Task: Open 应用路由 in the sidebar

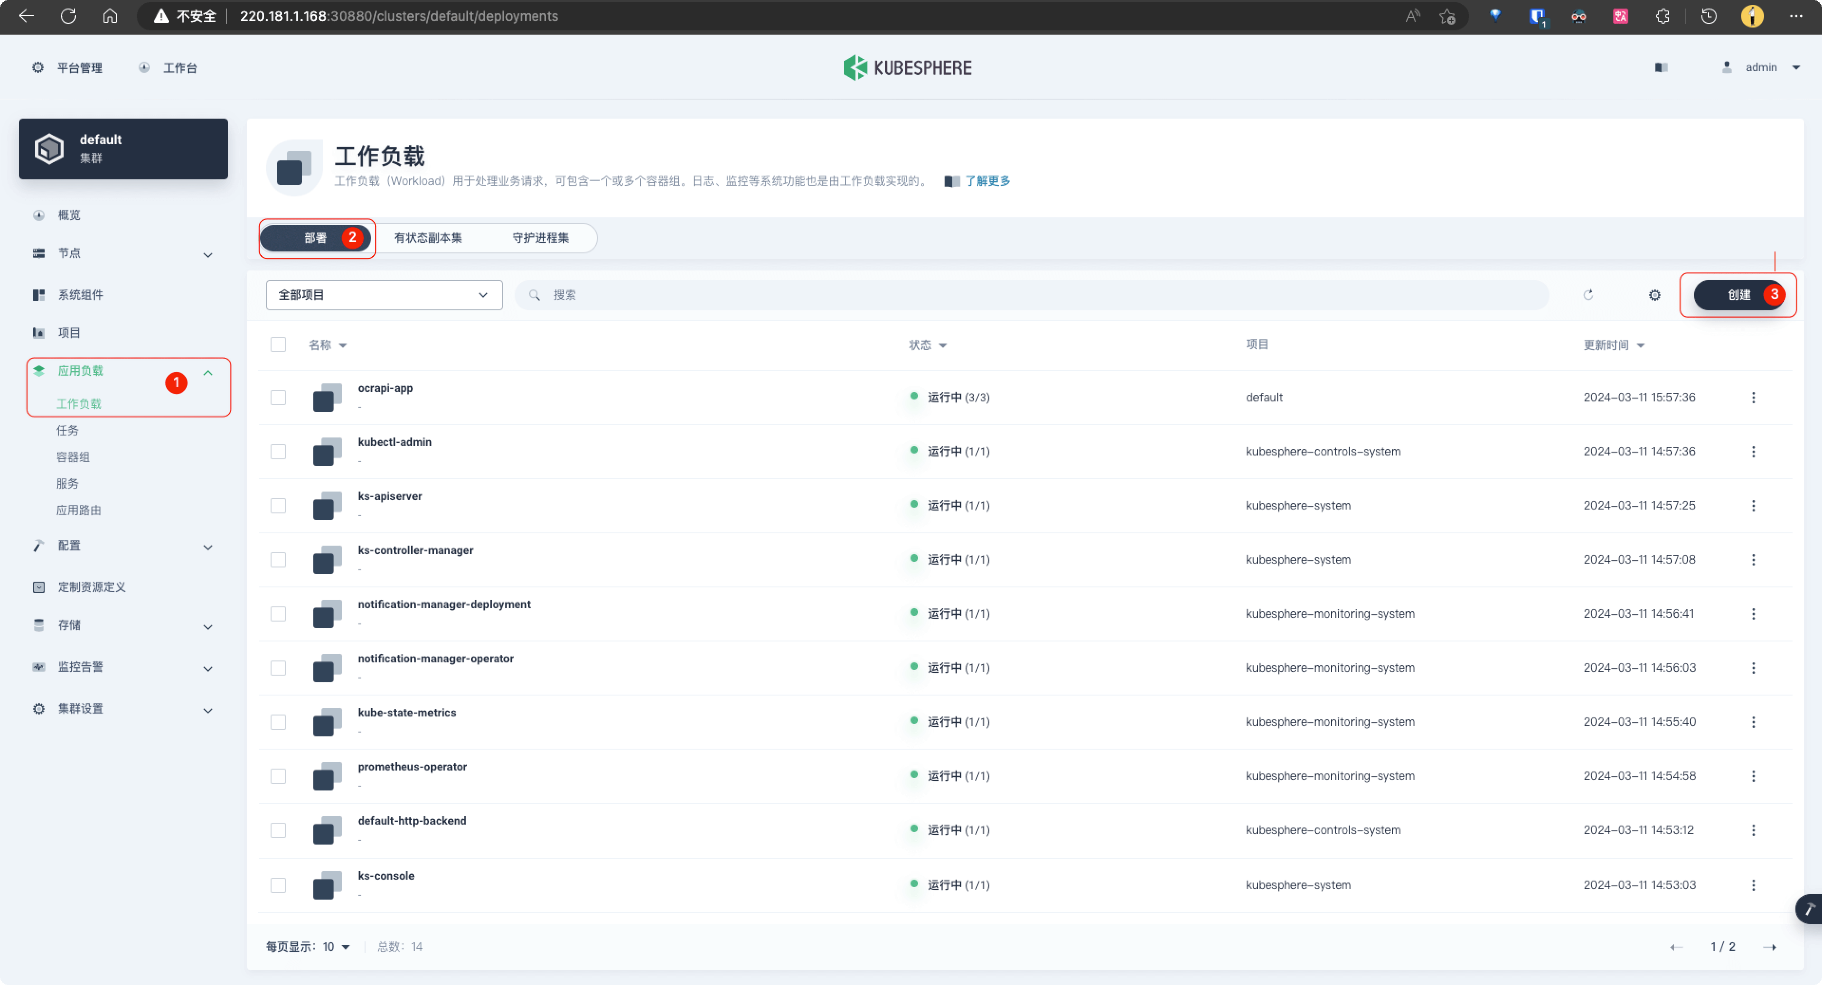Action: click(78, 510)
